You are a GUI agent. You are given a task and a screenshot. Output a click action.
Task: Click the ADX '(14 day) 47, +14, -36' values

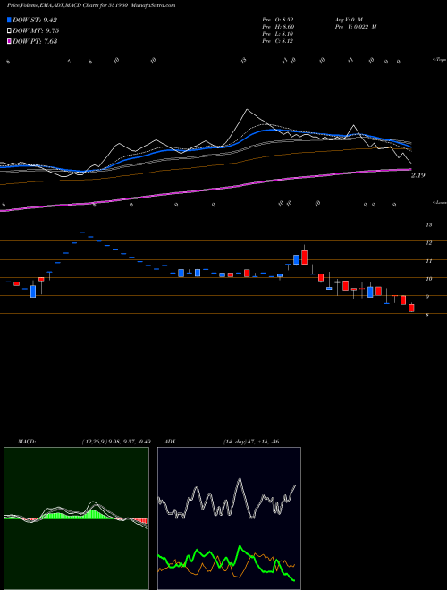(x=251, y=442)
